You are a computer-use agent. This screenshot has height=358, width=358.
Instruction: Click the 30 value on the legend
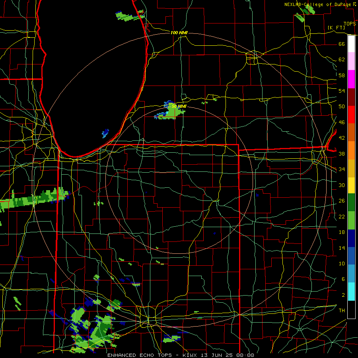[342, 185]
